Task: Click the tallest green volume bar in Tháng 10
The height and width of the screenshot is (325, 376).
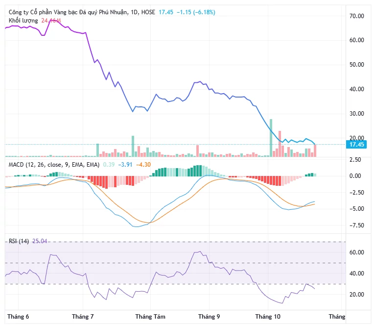Action: pyautogui.click(x=271, y=138)
